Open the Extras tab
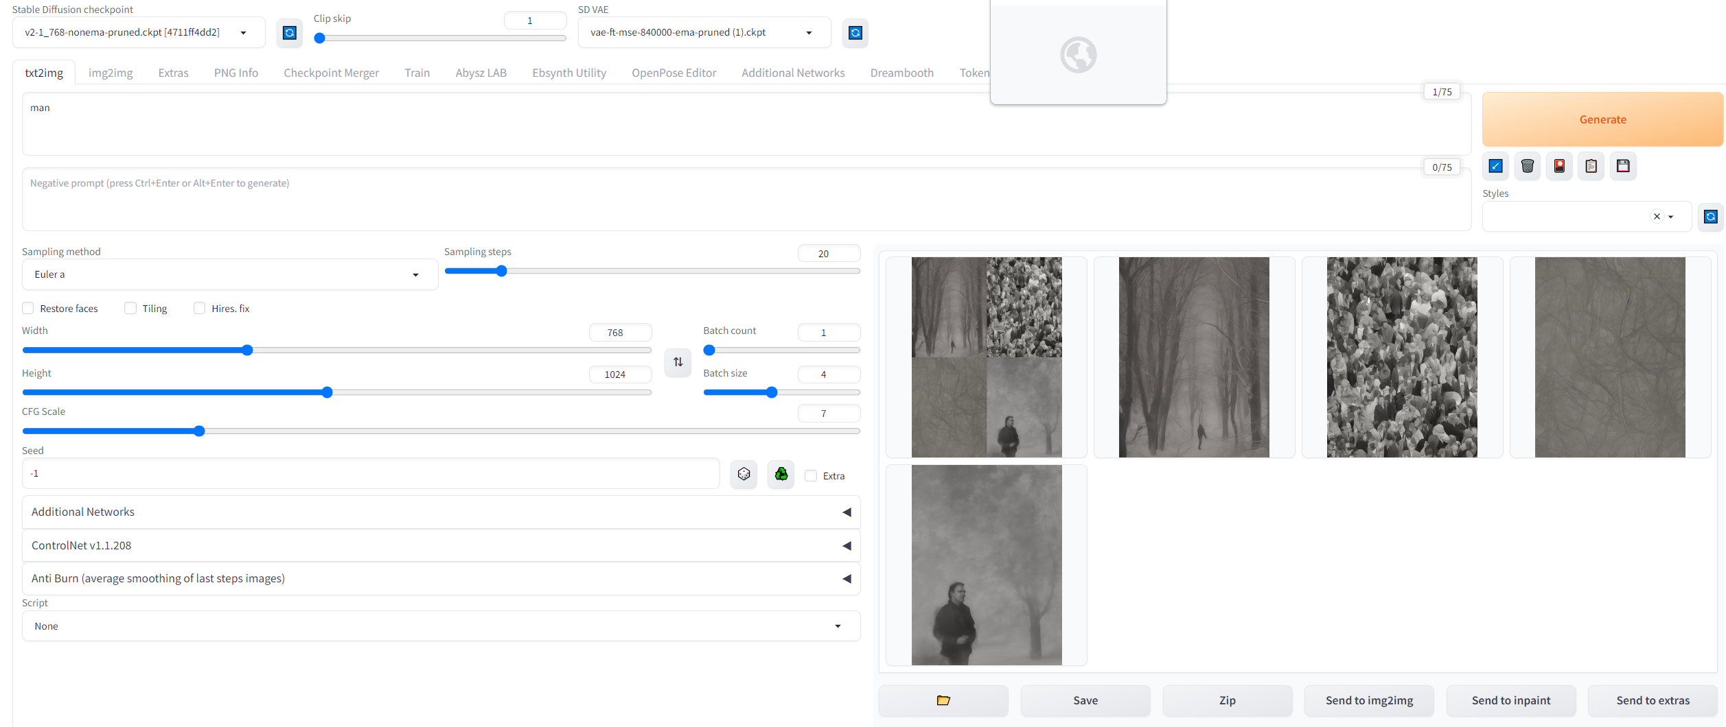Image resolution: width=1726 pixels, height=727 pixels. click(x=173, y=73)
